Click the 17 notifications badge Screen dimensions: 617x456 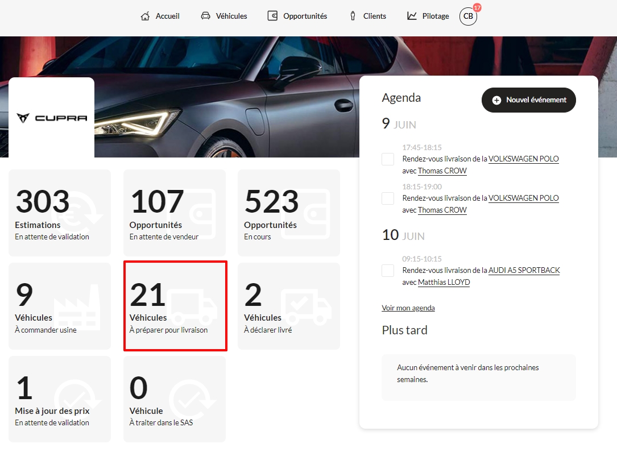click(x=477, y=7)
